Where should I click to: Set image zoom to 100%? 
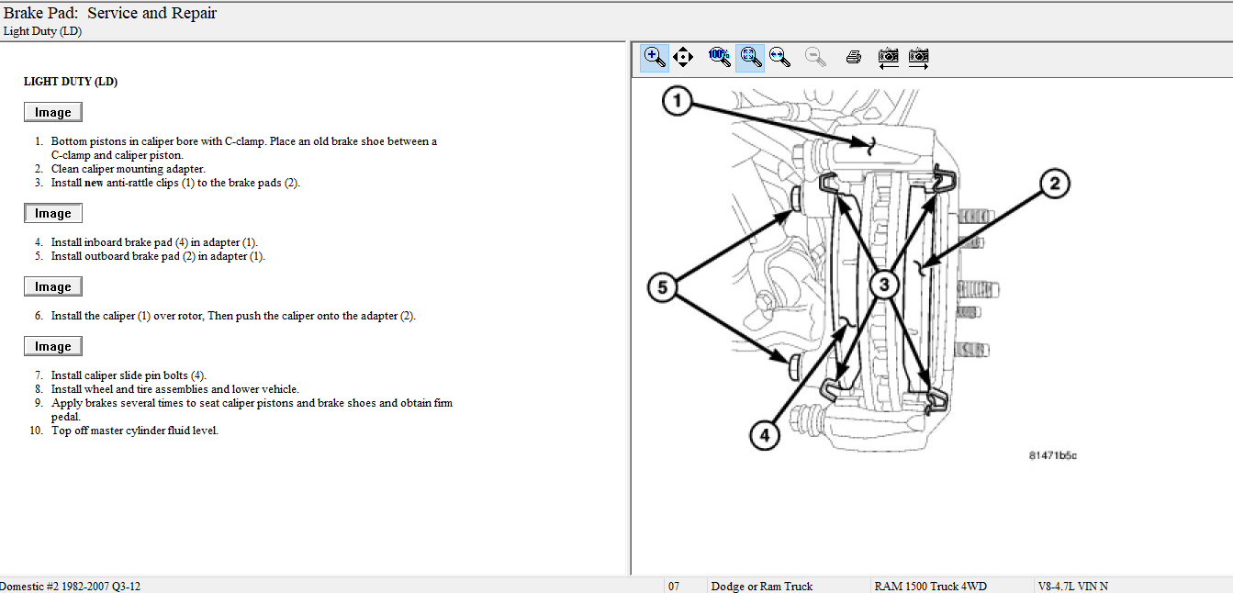(719, 57)
